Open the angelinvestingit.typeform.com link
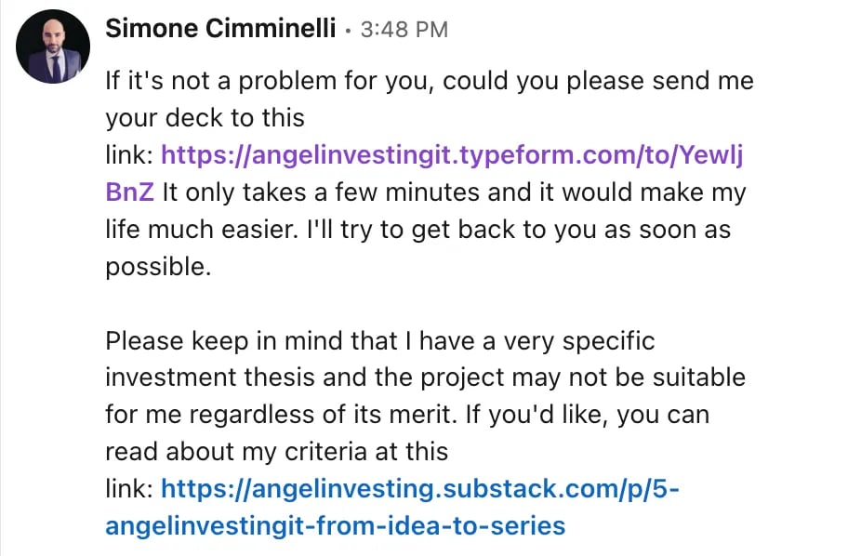Image resolution: width=861 pixels, height=556 pixels. [452, 156]
